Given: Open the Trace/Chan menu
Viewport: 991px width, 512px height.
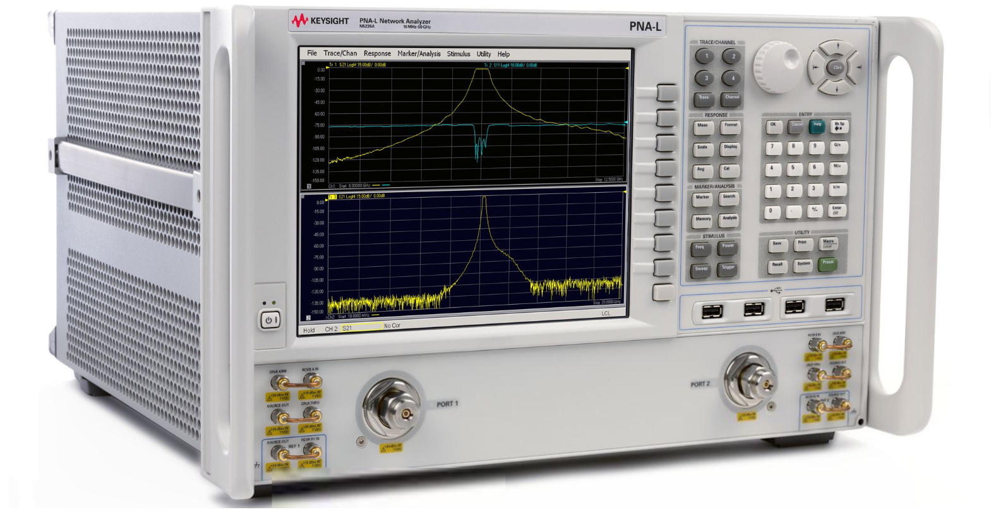Looking at the screenshot, I should tap(340, 54).
